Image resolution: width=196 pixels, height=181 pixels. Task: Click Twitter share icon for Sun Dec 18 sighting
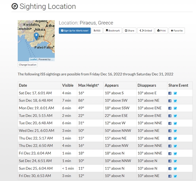[175, 101]
